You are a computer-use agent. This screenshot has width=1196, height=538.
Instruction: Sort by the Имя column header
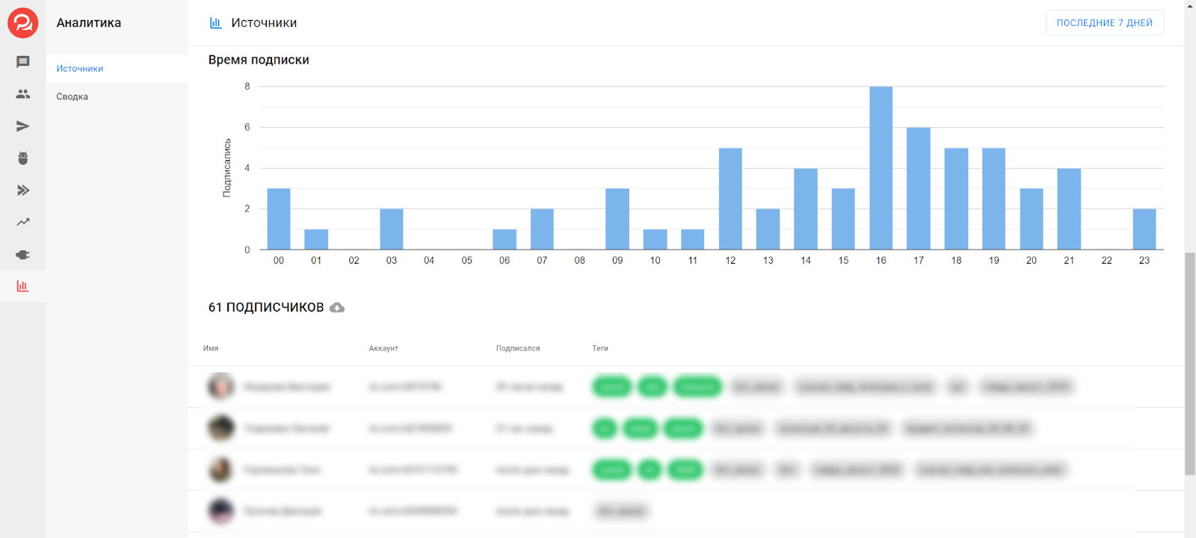[211, 348]
